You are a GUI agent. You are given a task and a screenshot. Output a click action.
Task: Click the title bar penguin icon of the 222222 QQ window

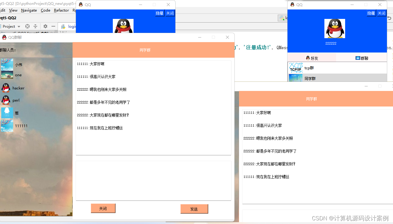(292, 5)
